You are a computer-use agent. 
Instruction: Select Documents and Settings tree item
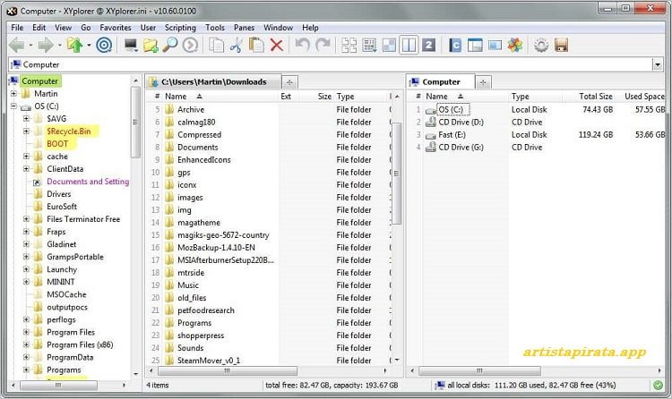click(88, 182)
